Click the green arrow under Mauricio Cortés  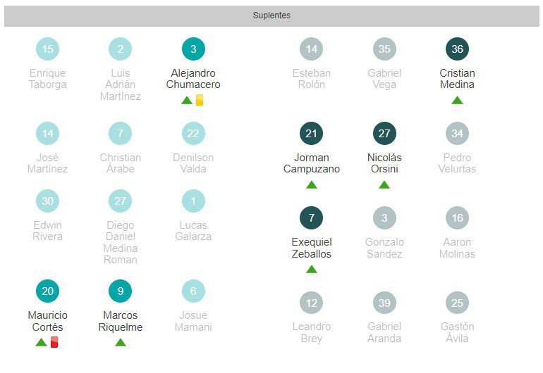tap(41, 342)
